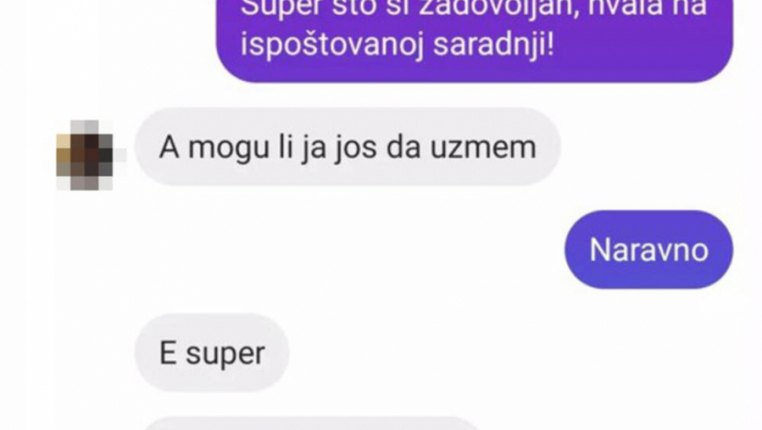Click the word 'ispoštovanoj' in purple bubble

[333, 45]
